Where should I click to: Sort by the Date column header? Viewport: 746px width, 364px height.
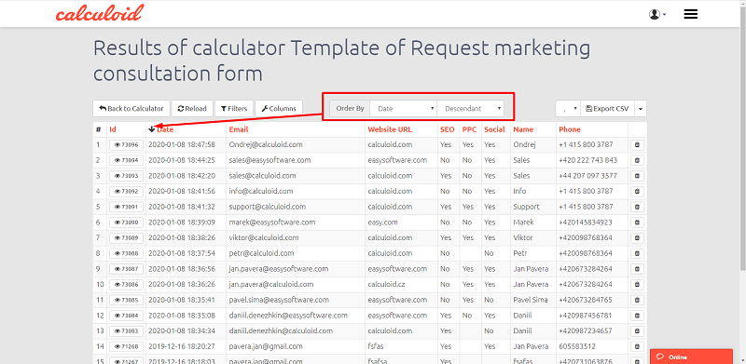165,129
